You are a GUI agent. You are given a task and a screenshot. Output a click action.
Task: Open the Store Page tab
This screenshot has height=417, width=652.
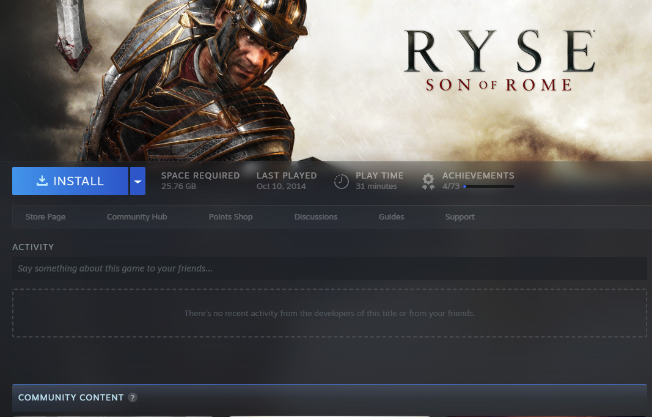click(45, 217)
